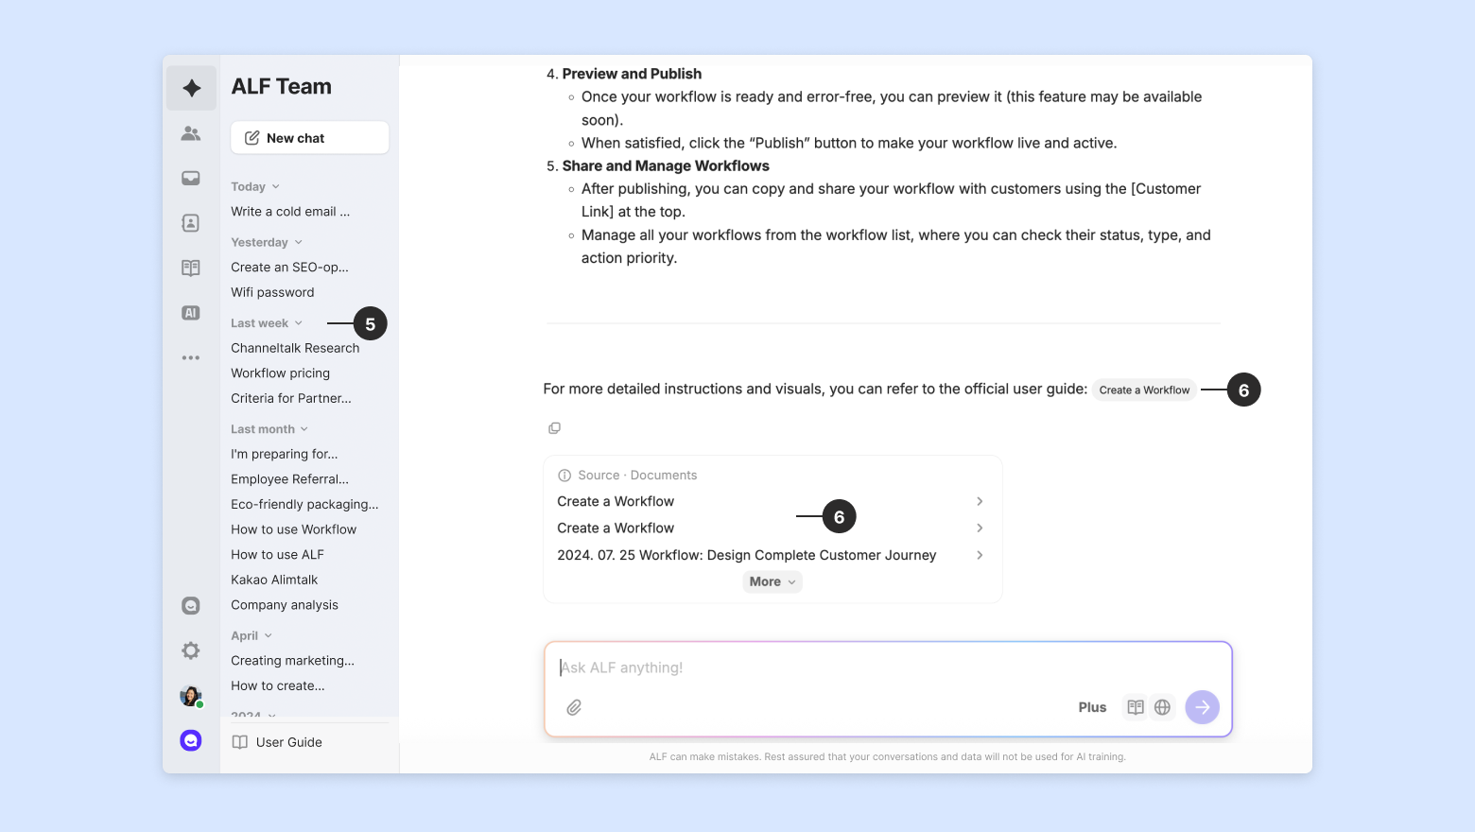
Task: Open chat 'Company analysis'
Action: coord(285,605)
